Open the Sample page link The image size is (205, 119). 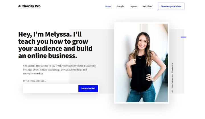[x=120, y=6]
